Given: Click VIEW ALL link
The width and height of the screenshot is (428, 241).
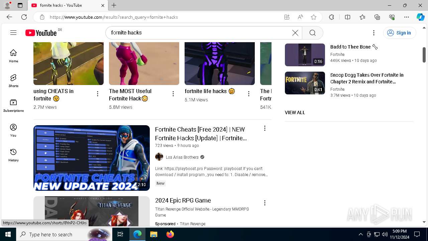Looking at the screenshot, I should 295,112.
